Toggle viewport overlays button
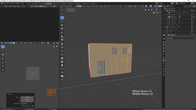Screen dimensions: 196x110 click(x=151, y=6)
